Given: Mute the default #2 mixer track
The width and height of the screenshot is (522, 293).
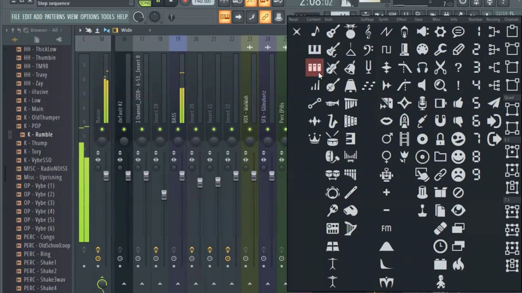Looking at the screenshot, I should (x=124, y=129).
